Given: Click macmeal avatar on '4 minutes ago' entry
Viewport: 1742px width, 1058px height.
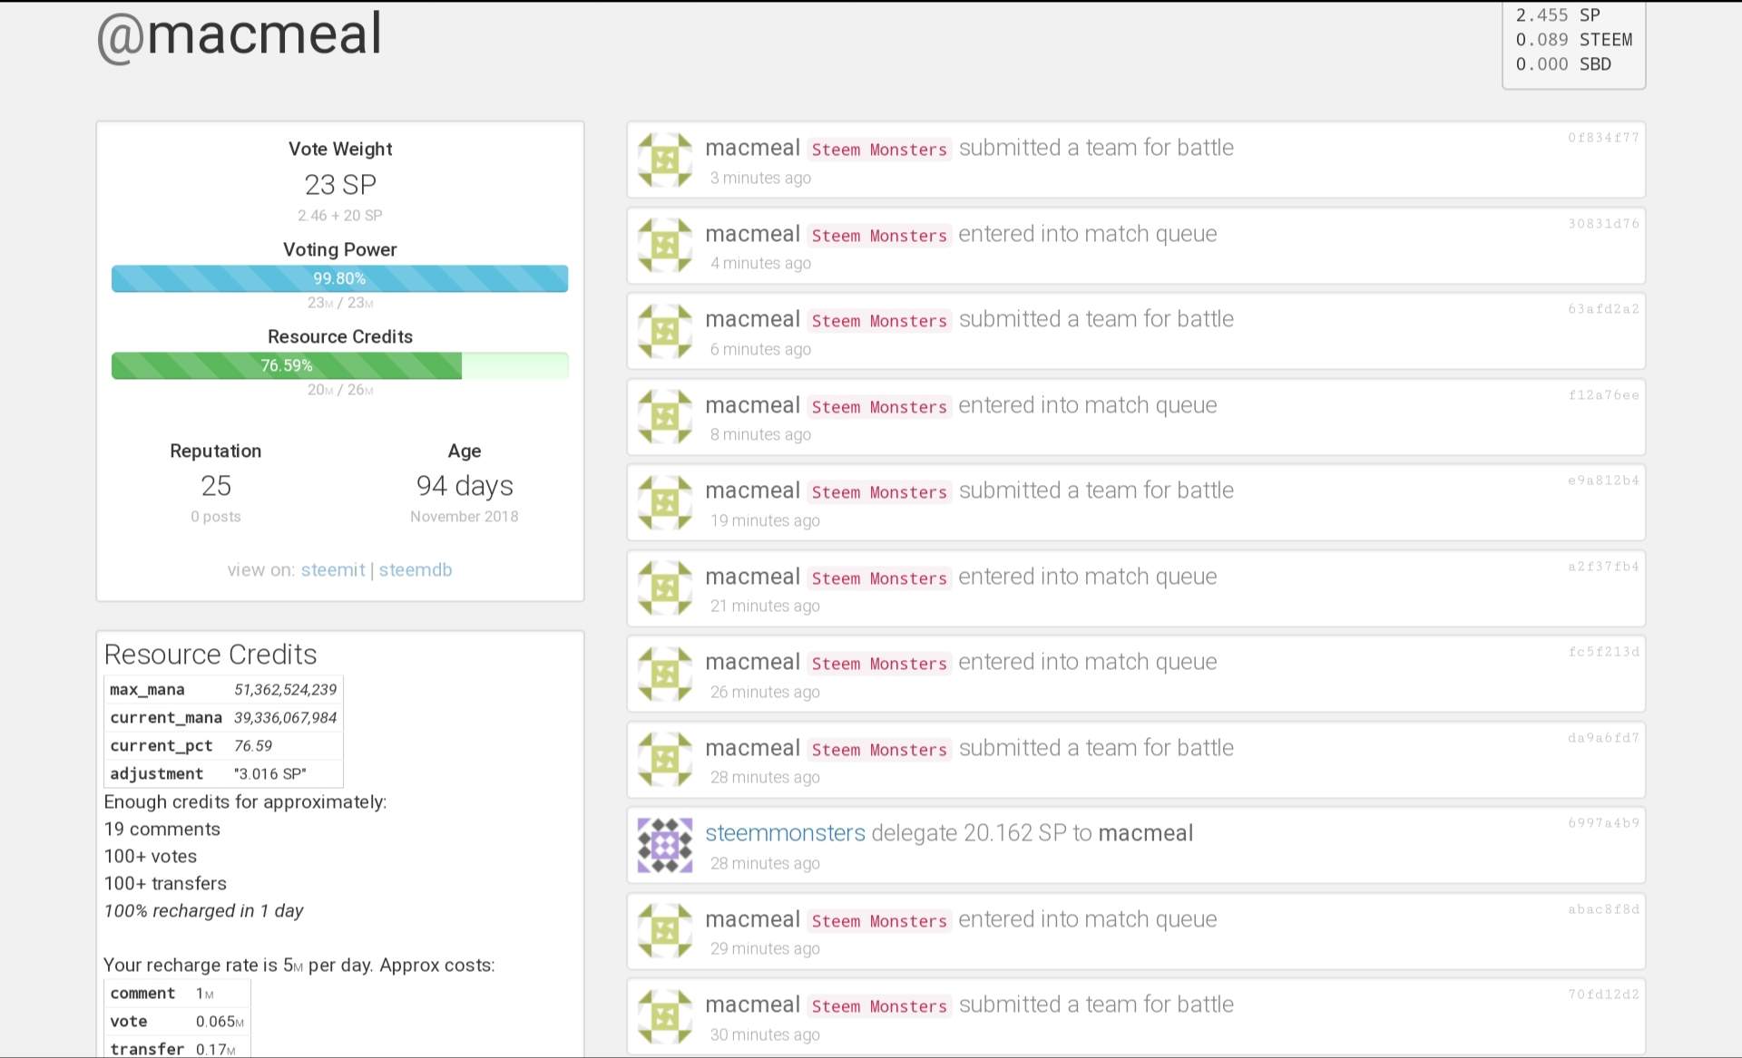Looking at the screenshot, I should click(664, 246).
